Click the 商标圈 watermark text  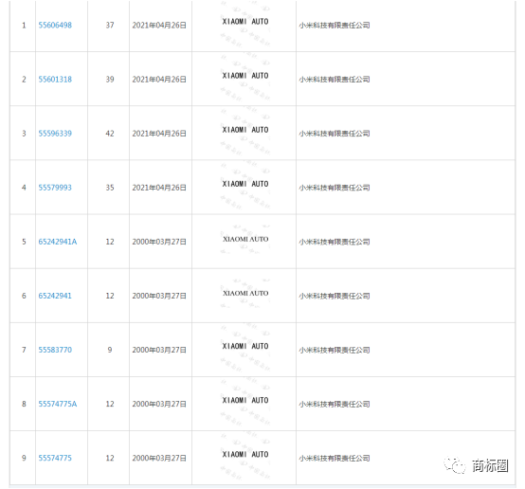click(490, 465)
